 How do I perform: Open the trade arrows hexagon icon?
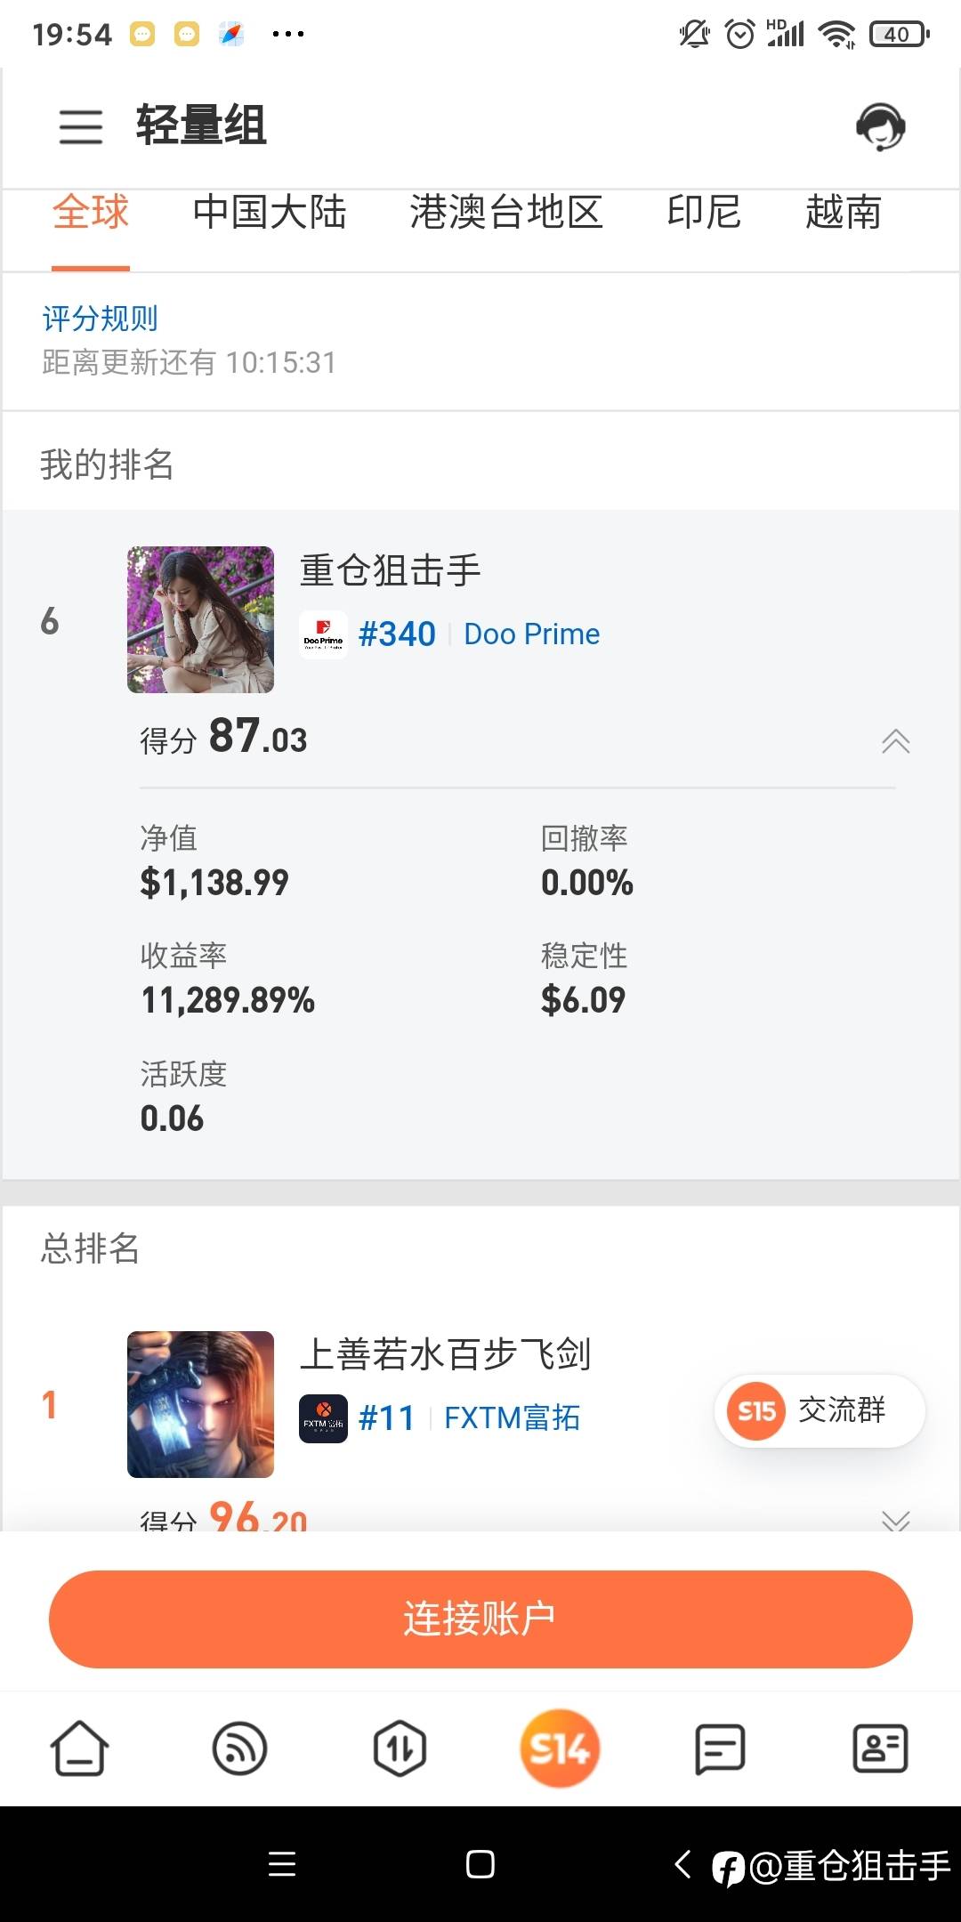400,1748
